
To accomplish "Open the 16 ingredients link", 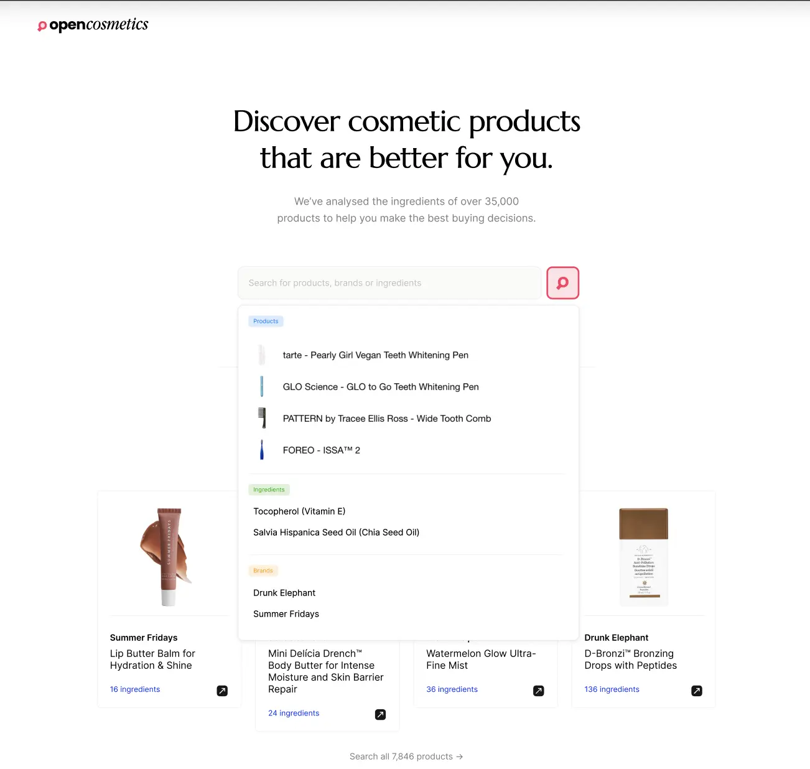I will point(135,689).
